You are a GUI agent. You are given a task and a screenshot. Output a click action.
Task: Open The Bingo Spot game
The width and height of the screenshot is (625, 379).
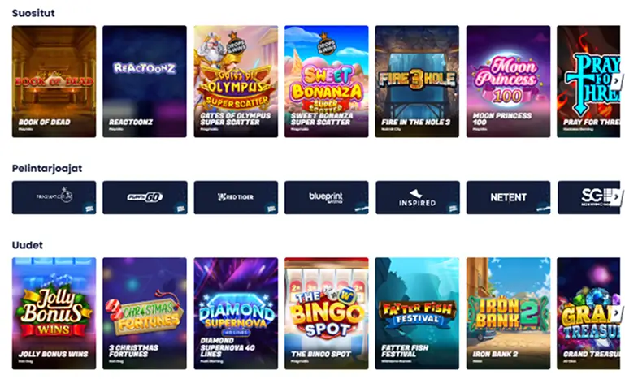(327, 313)
